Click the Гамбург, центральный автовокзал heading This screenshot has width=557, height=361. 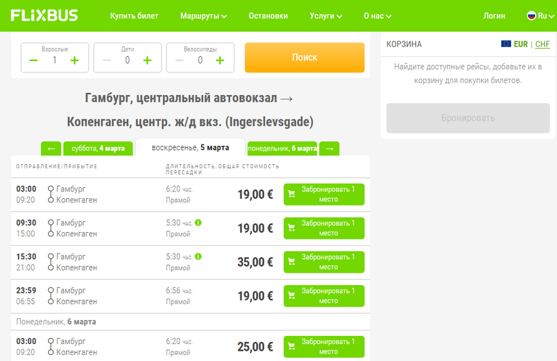[x=188, y=98]
